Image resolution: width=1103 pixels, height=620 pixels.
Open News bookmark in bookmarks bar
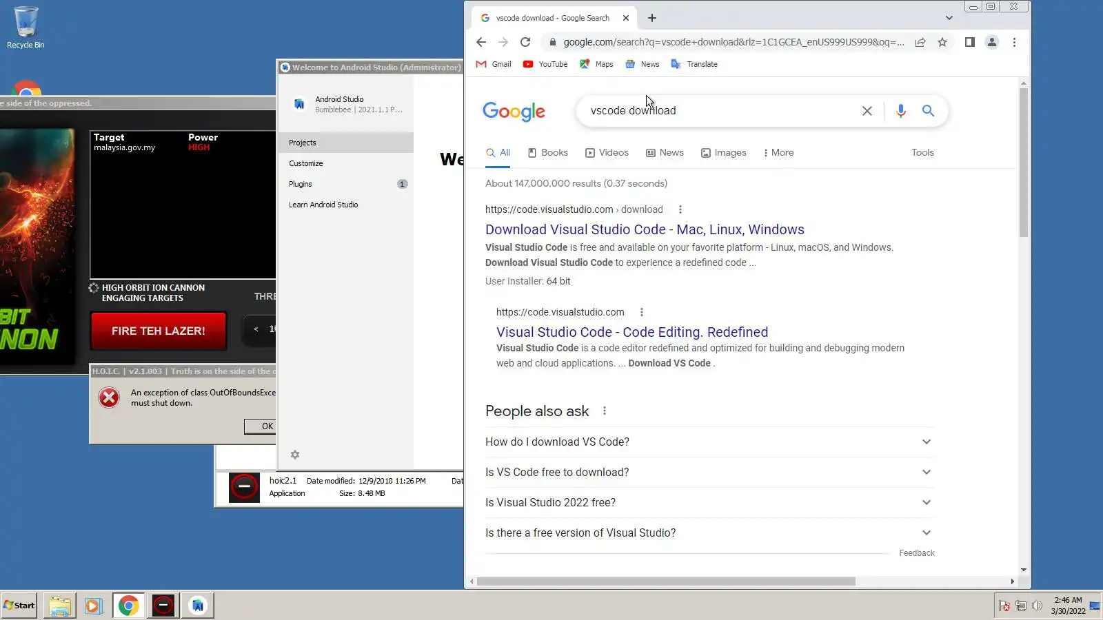click(x=642, y=64)
